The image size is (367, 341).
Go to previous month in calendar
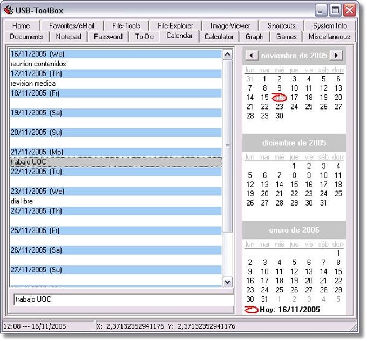point(252,56)
